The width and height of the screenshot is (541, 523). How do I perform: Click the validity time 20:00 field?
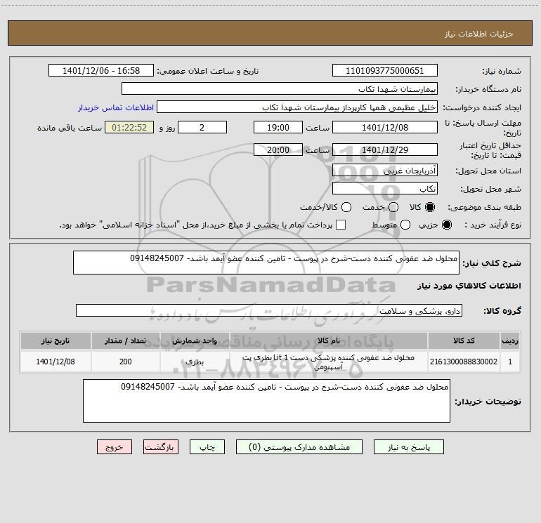(278, 150)
